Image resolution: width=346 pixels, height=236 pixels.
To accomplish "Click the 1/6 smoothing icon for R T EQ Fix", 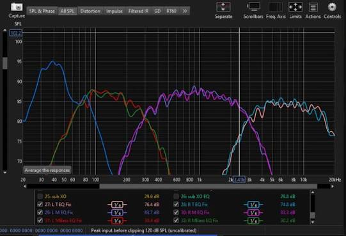I will pos(253,205).
